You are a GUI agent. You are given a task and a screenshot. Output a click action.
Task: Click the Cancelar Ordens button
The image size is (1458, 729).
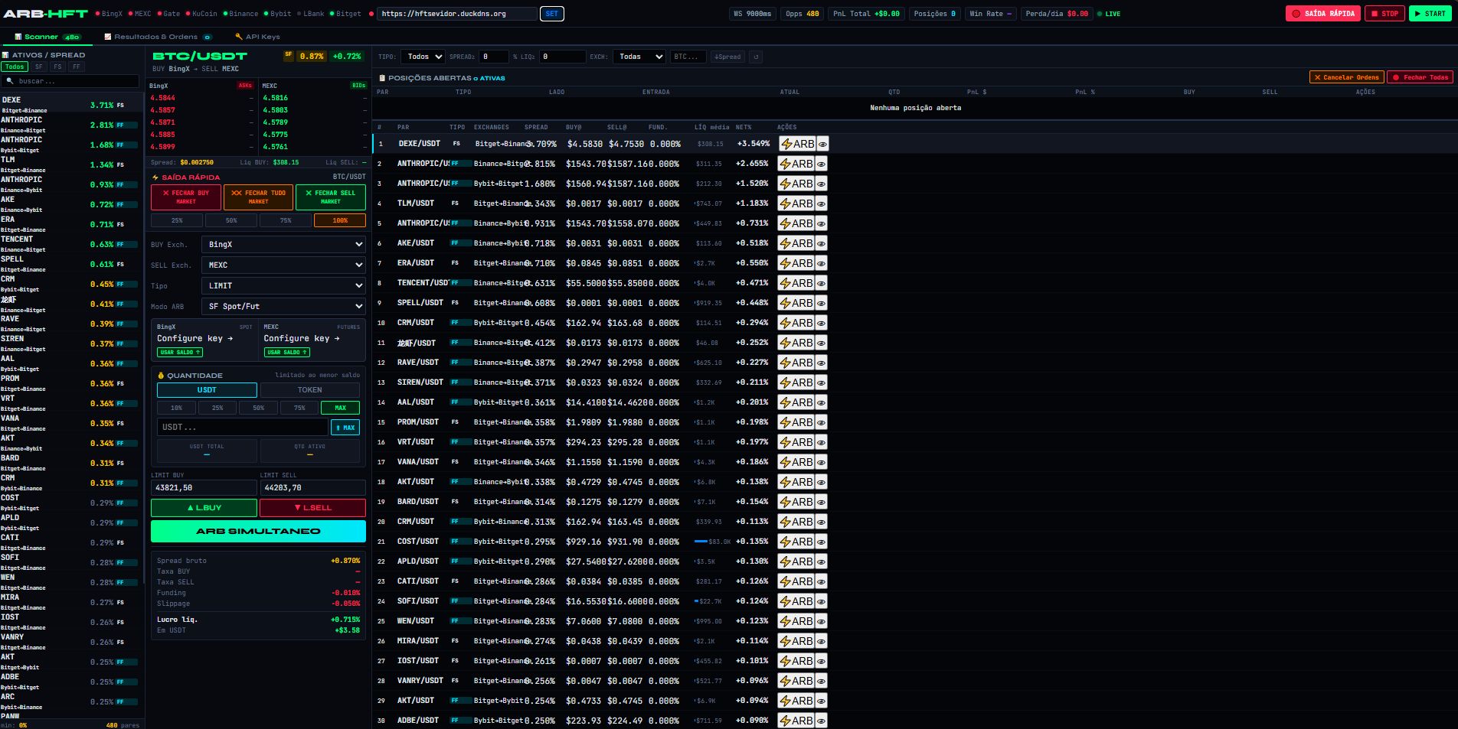coord(1346,77)
